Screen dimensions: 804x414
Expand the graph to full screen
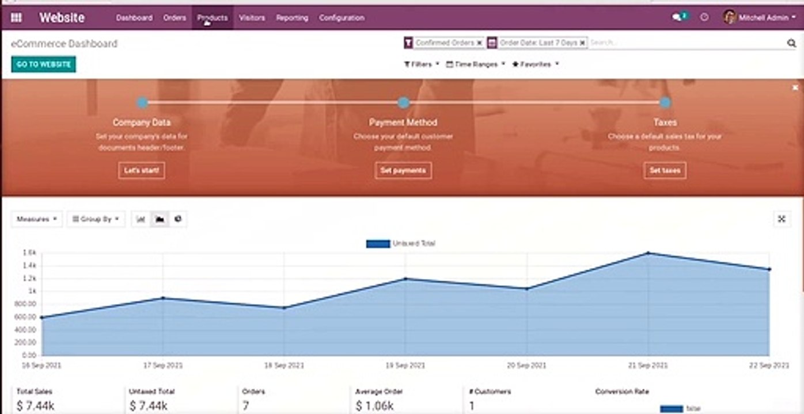782,219
